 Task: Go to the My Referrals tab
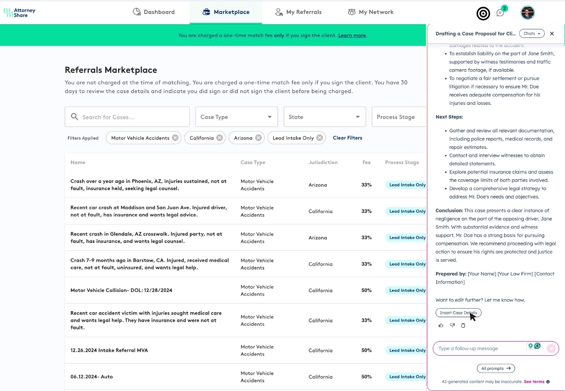(298, 12)
